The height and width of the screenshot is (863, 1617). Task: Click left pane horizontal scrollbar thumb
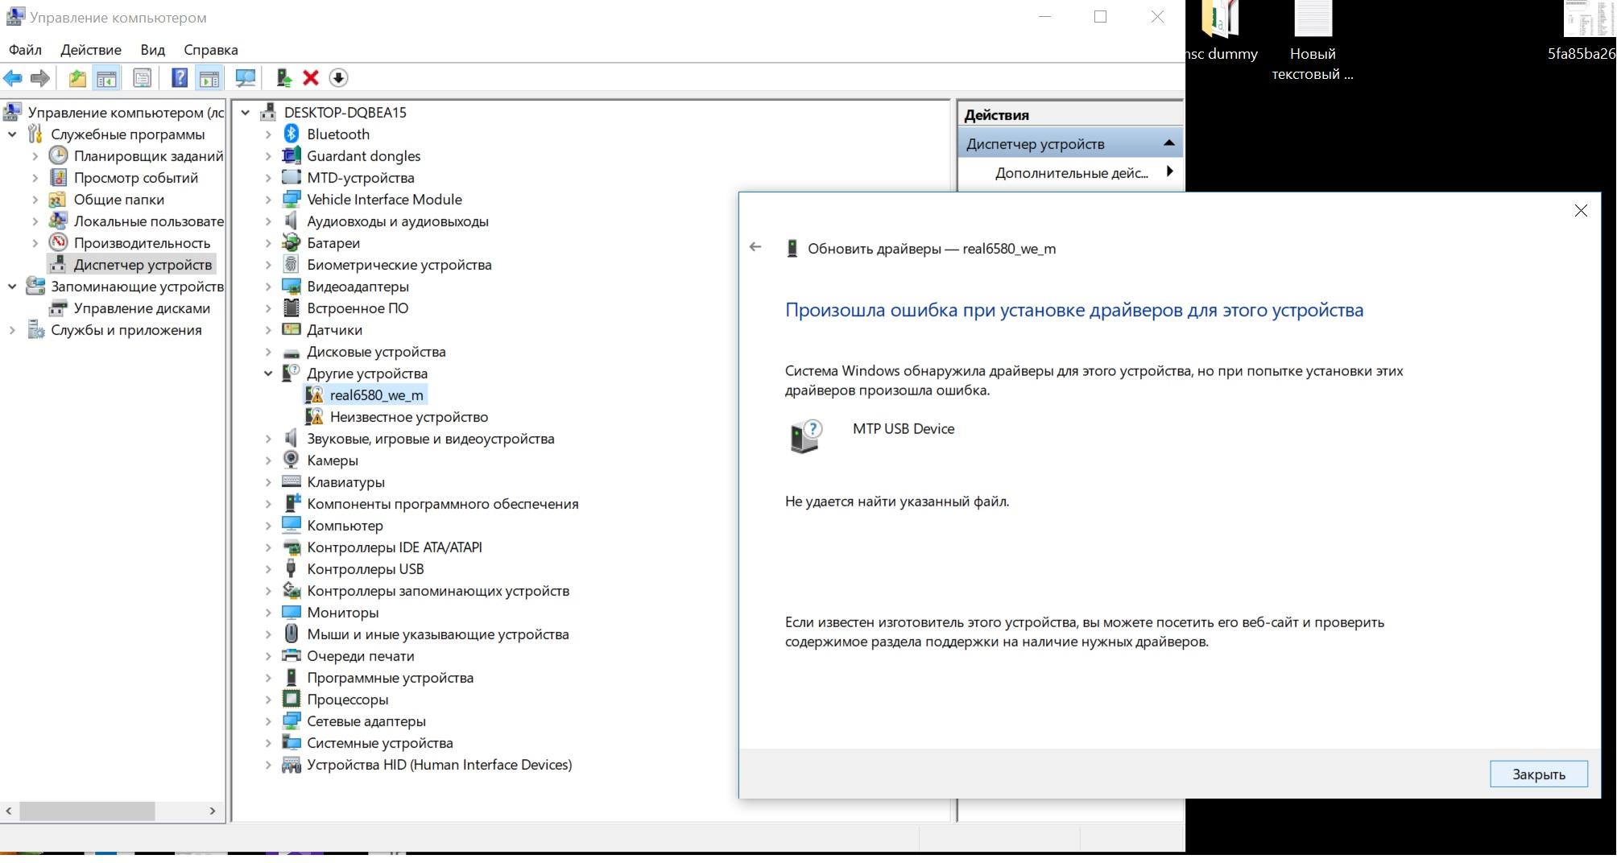pos(87,811)
